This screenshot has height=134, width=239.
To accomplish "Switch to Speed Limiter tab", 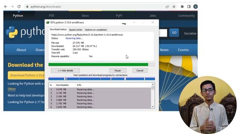I will click(x=75, y=30).
